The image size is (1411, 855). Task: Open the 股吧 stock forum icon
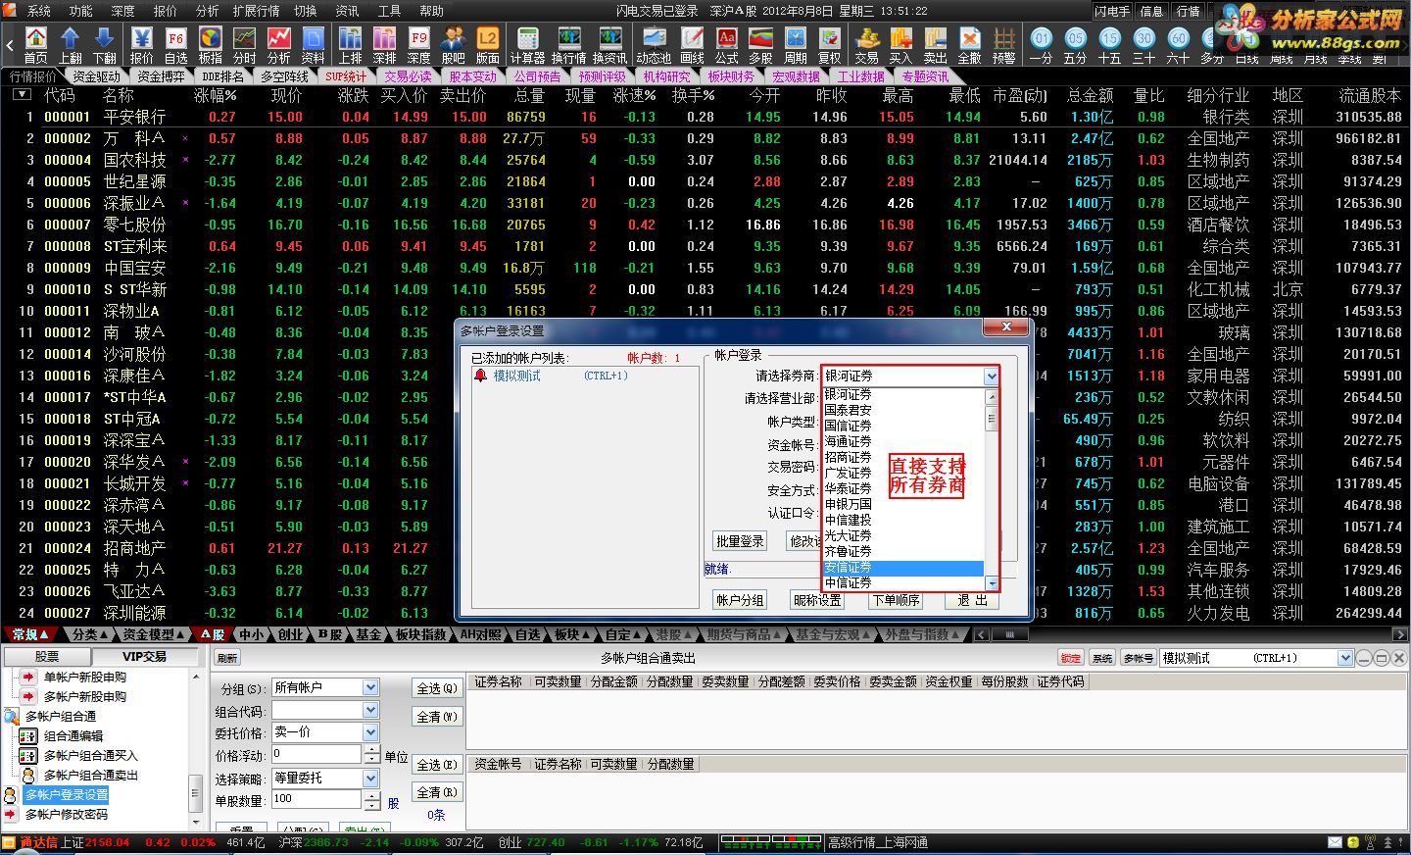point(453,44)
